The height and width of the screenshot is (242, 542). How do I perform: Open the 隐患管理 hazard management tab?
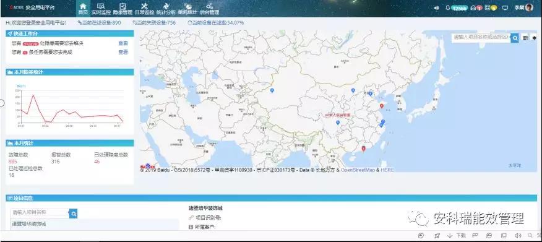pyautogui.click(x=123, y=9)
